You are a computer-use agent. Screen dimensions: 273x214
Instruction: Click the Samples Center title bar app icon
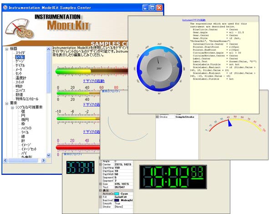[x=5, y=7]
